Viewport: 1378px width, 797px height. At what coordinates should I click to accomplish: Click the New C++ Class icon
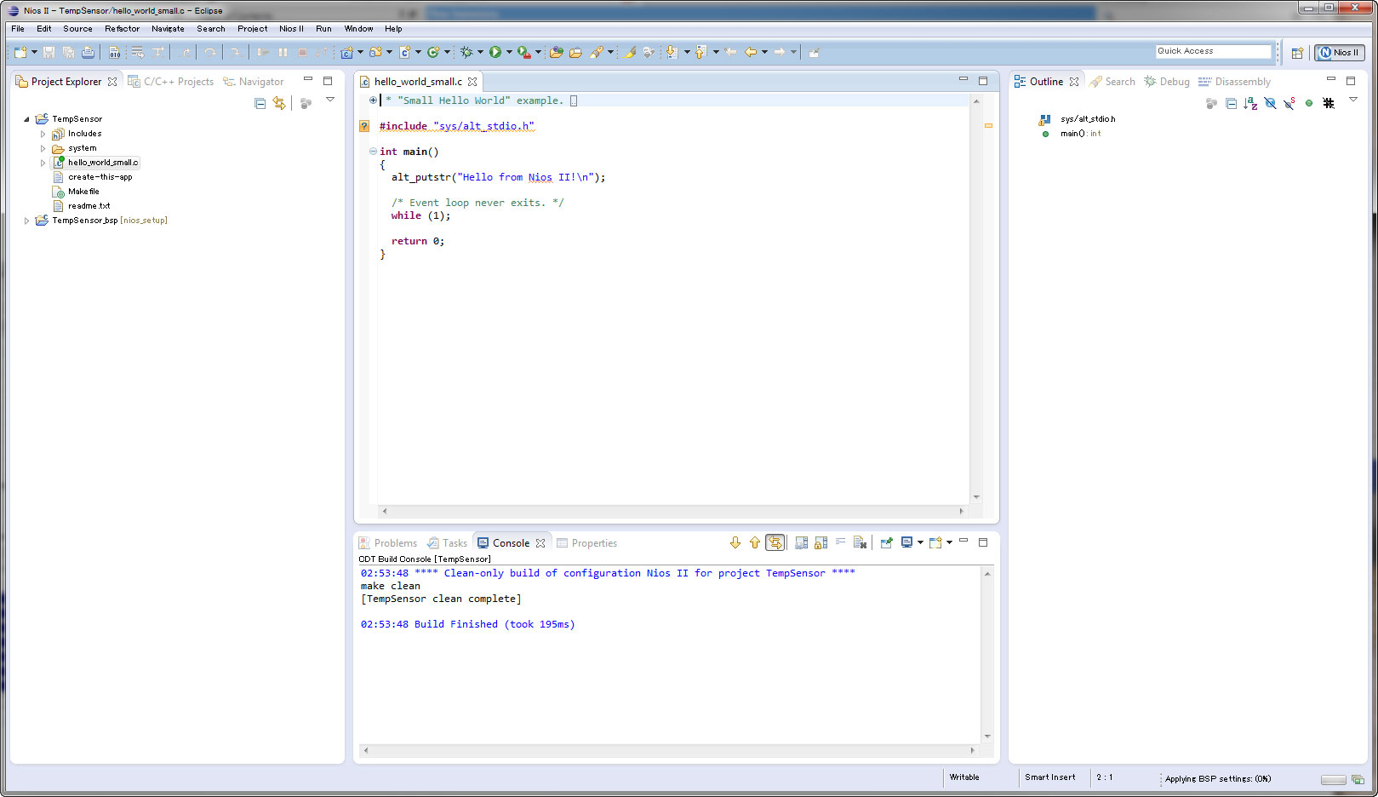(433, 52)
